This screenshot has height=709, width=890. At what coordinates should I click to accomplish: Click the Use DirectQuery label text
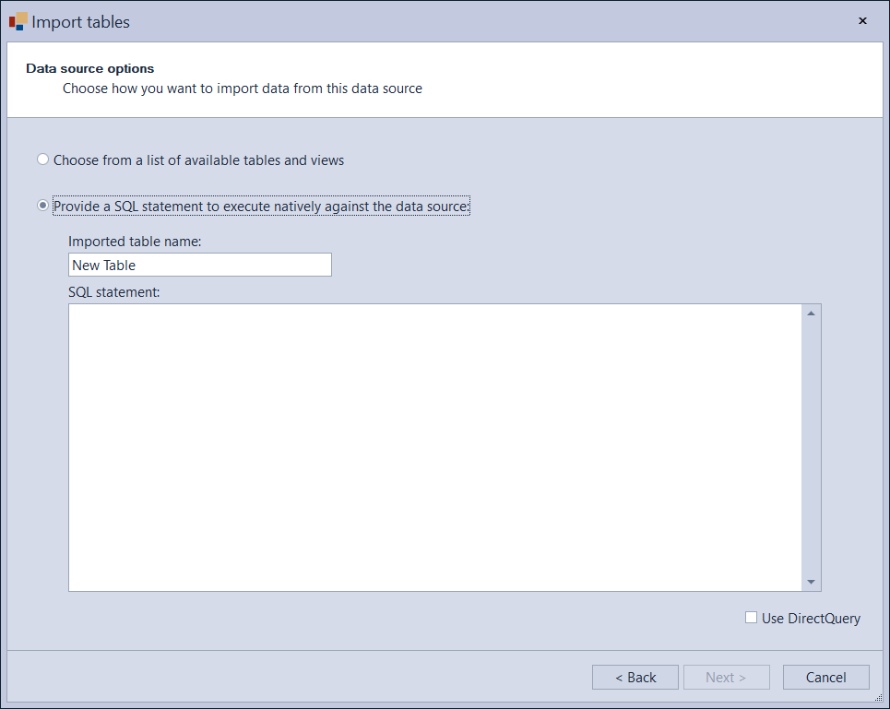click(810, 618)
